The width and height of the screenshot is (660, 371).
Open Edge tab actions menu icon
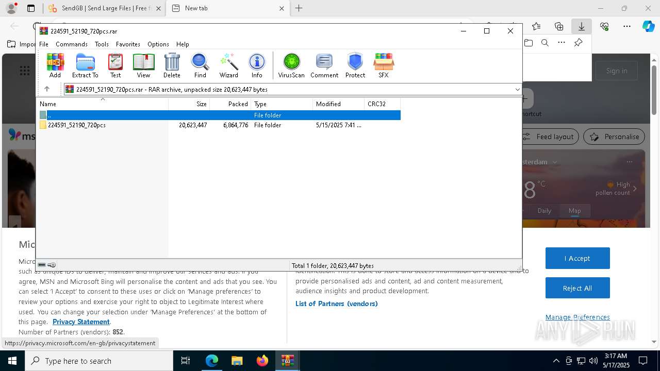coord(31,8)
